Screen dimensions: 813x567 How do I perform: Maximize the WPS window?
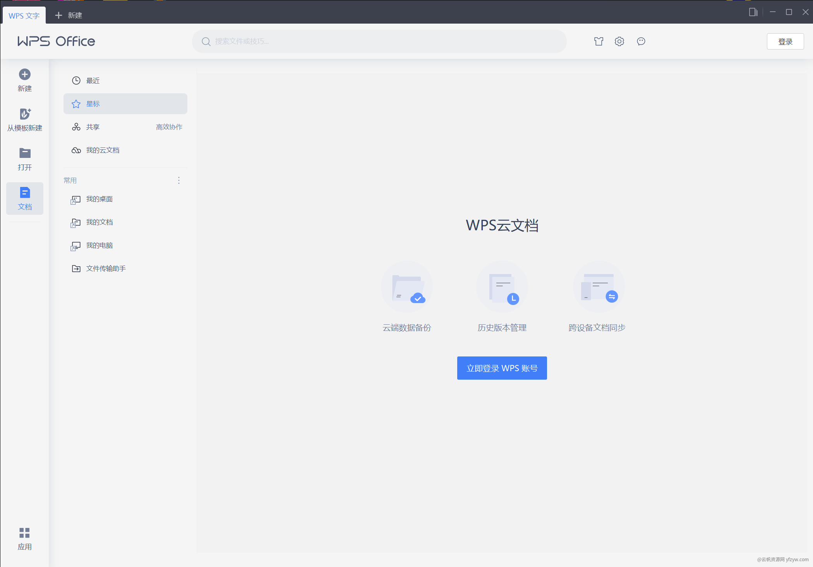click(789, 12)
